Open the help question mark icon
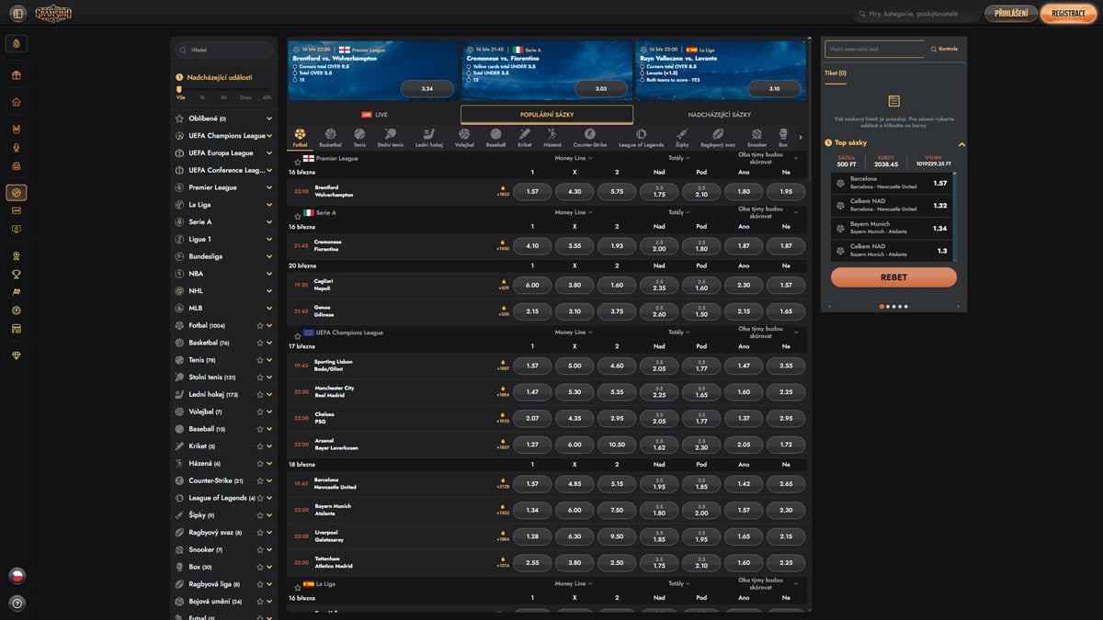Image resolution: width=1103 pixels, height=620 pixels. pos(17,603)
